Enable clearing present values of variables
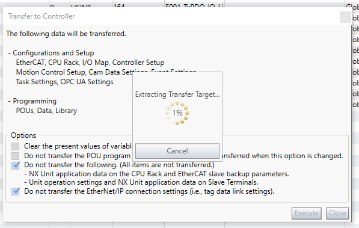 pyautogui.click(x=16, y=146)
